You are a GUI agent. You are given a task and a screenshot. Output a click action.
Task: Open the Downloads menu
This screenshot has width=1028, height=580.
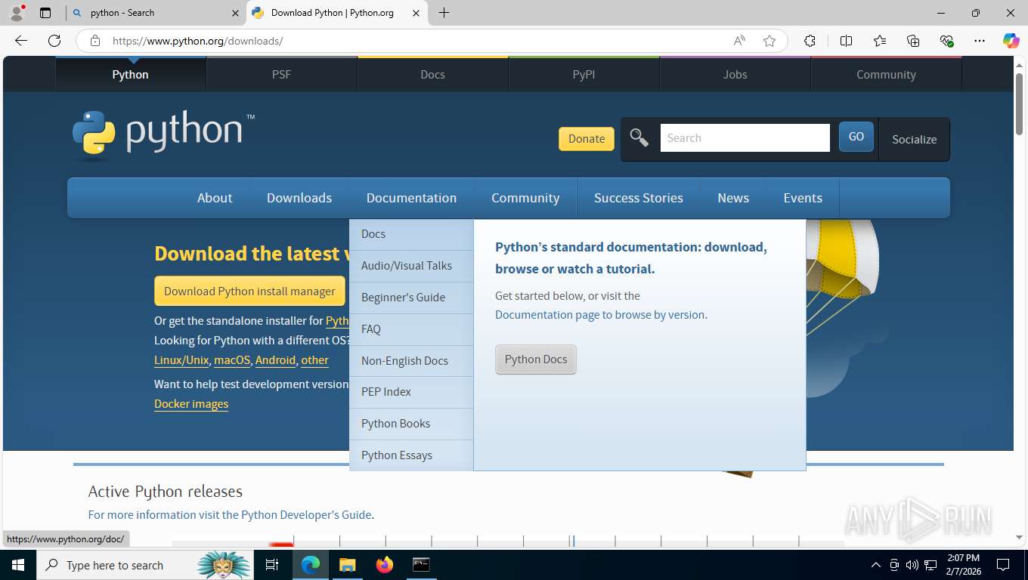(x=299, y=198)
